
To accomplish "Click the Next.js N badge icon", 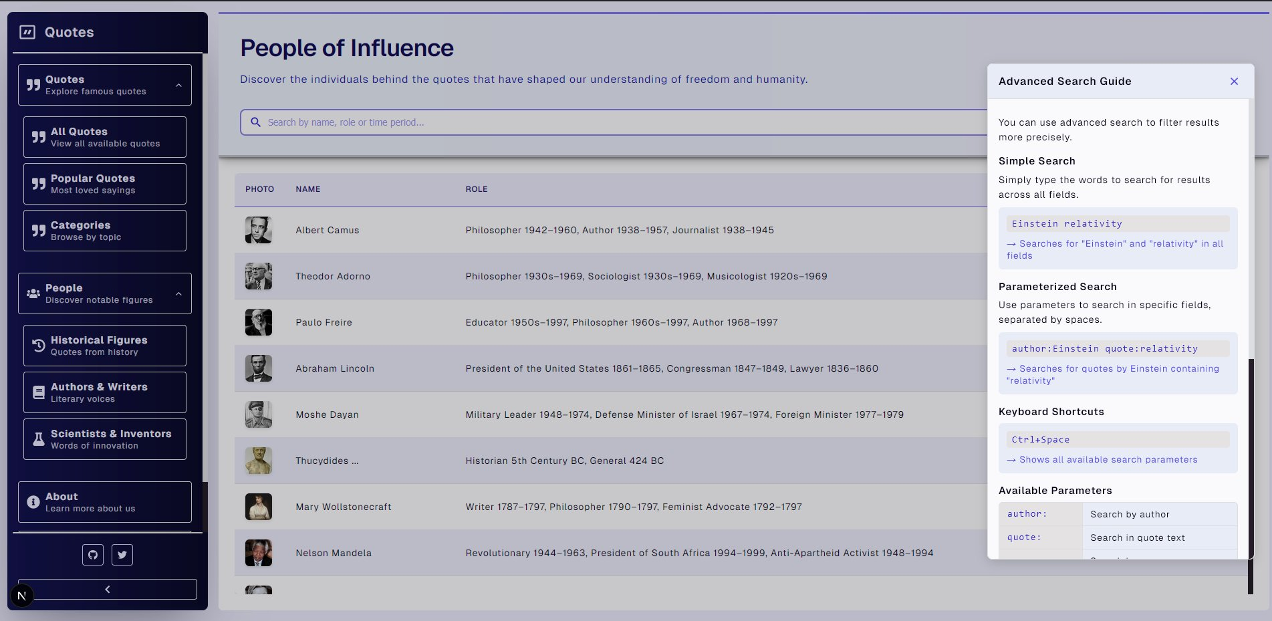I will click(22, 596).
